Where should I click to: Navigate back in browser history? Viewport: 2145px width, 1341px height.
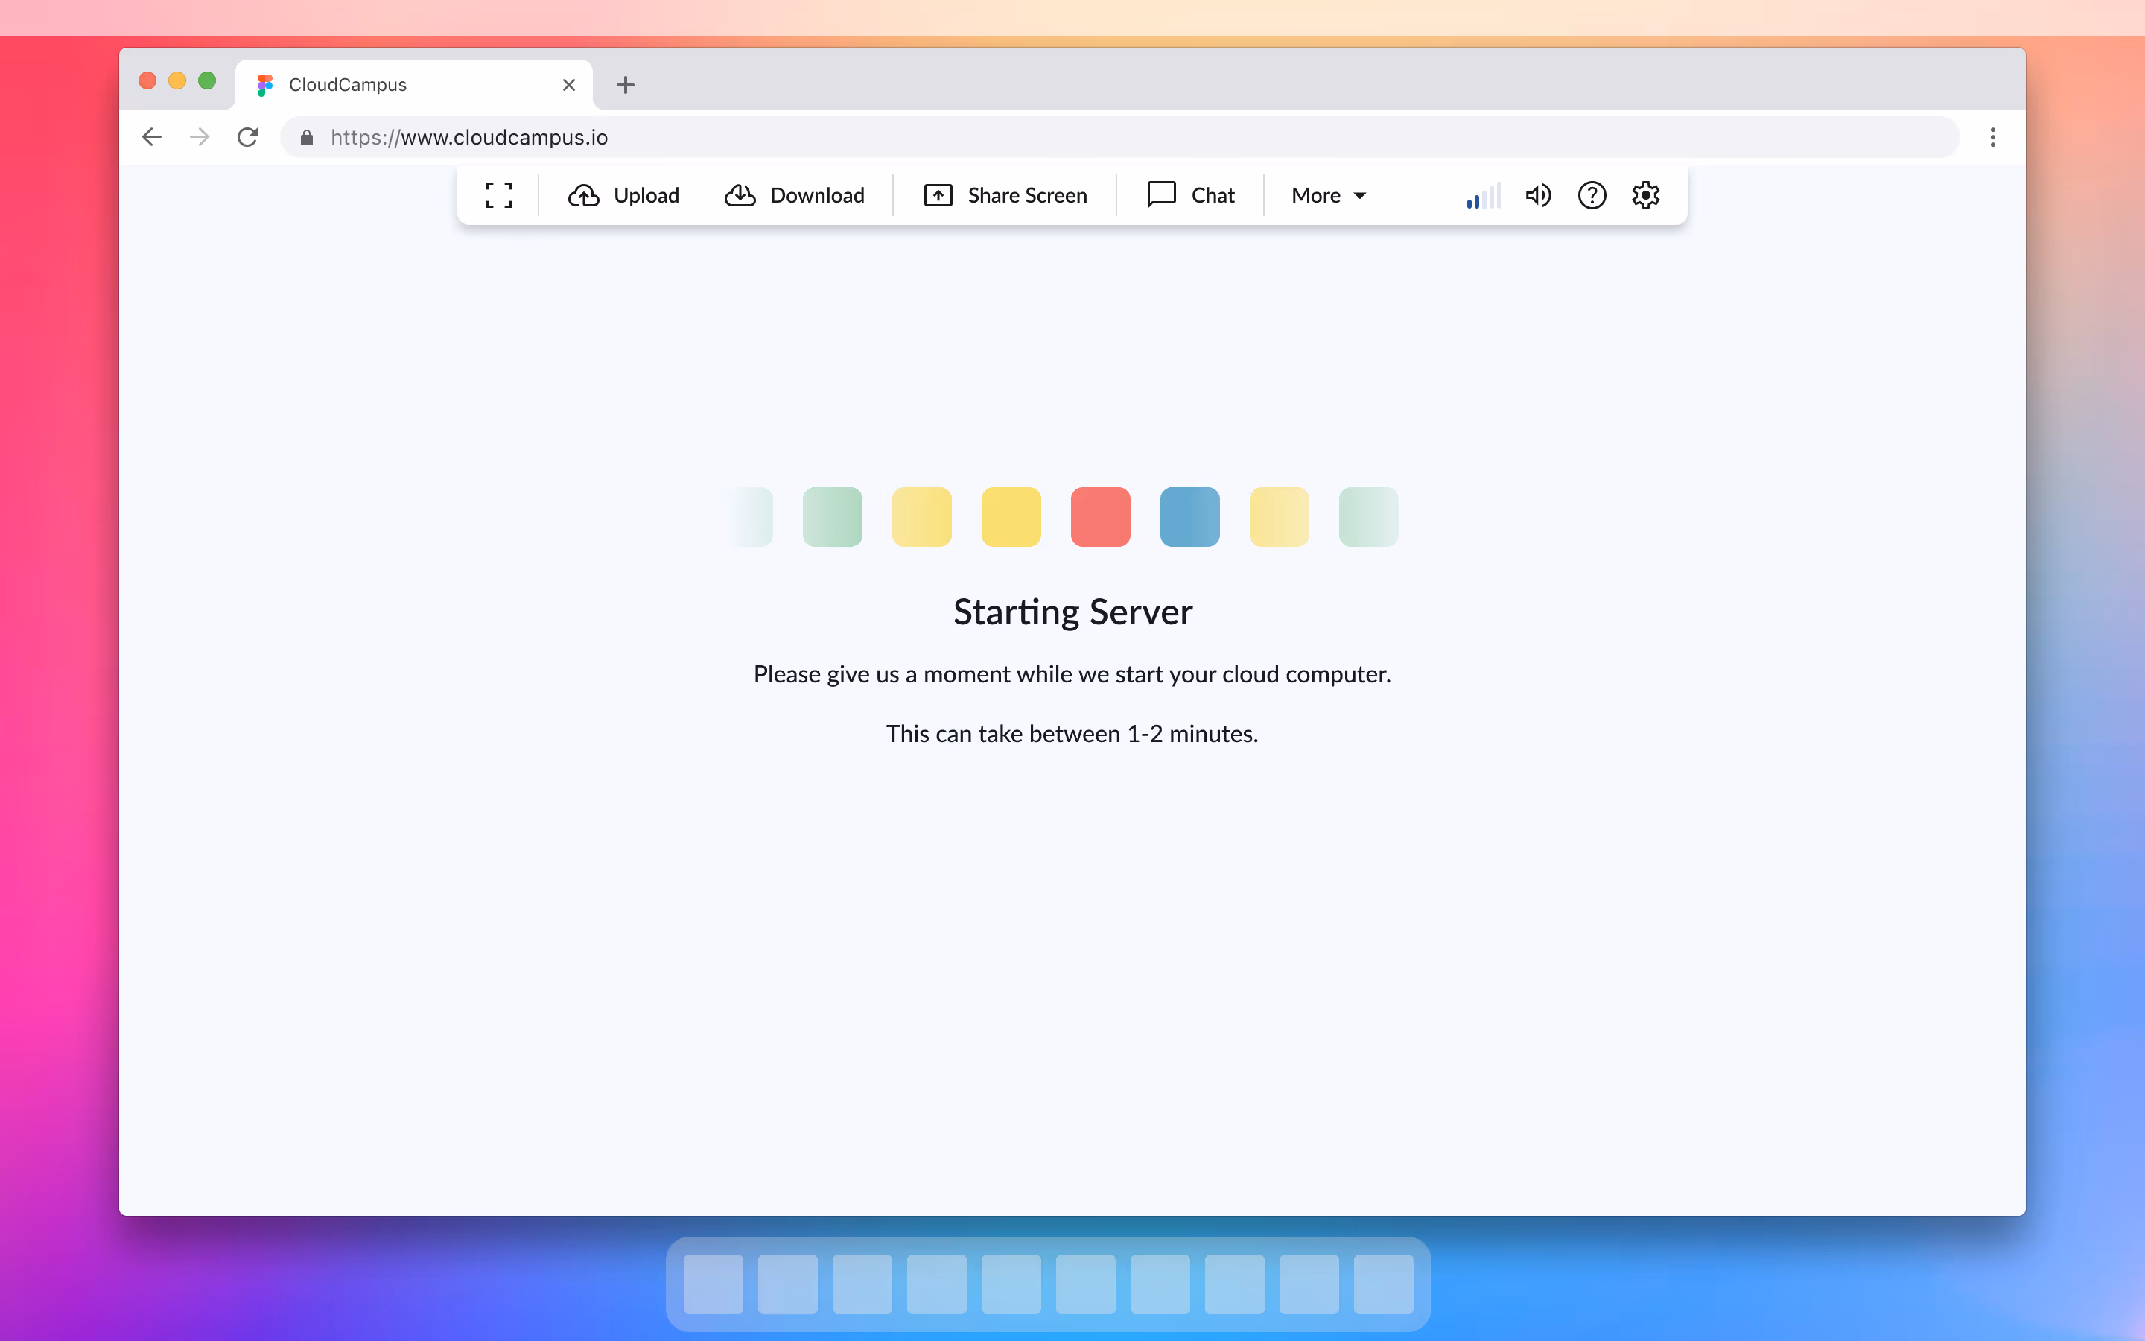tap(150, 136)
